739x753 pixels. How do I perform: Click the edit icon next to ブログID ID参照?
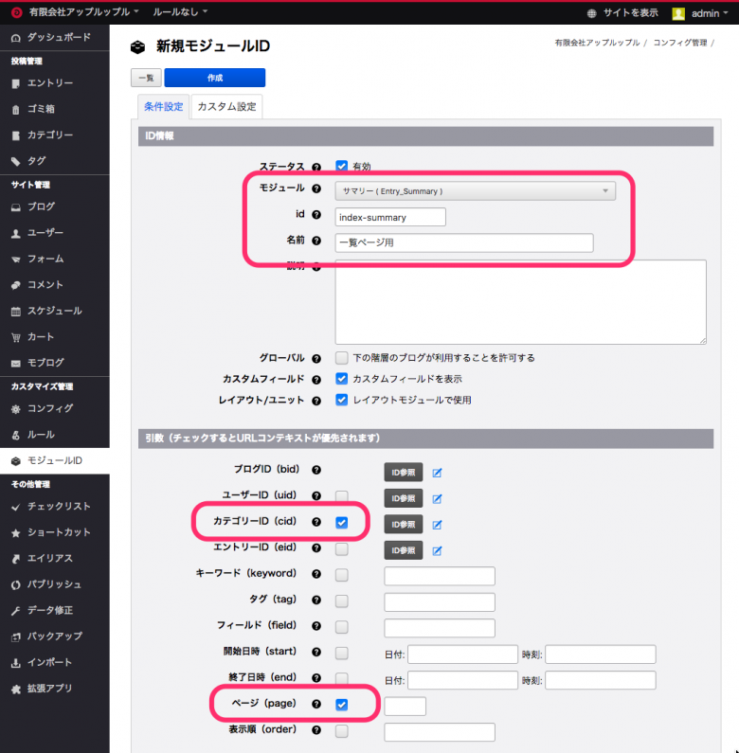(x=438, y=472)
